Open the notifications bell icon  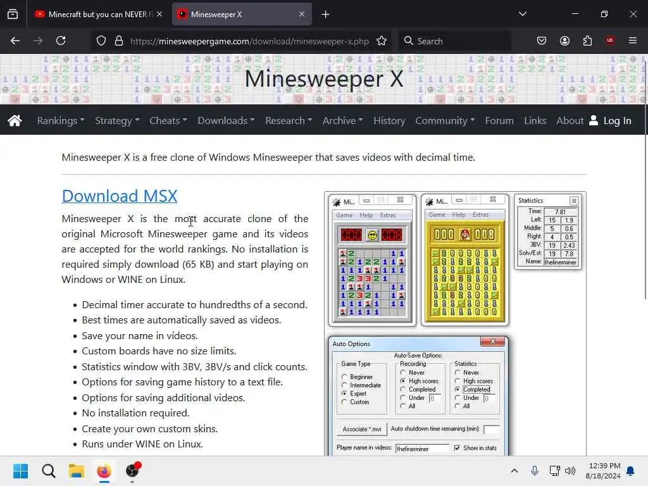[x=631, y=471]
